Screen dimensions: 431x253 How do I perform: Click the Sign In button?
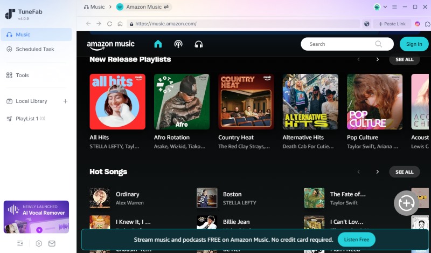(414, 44)
